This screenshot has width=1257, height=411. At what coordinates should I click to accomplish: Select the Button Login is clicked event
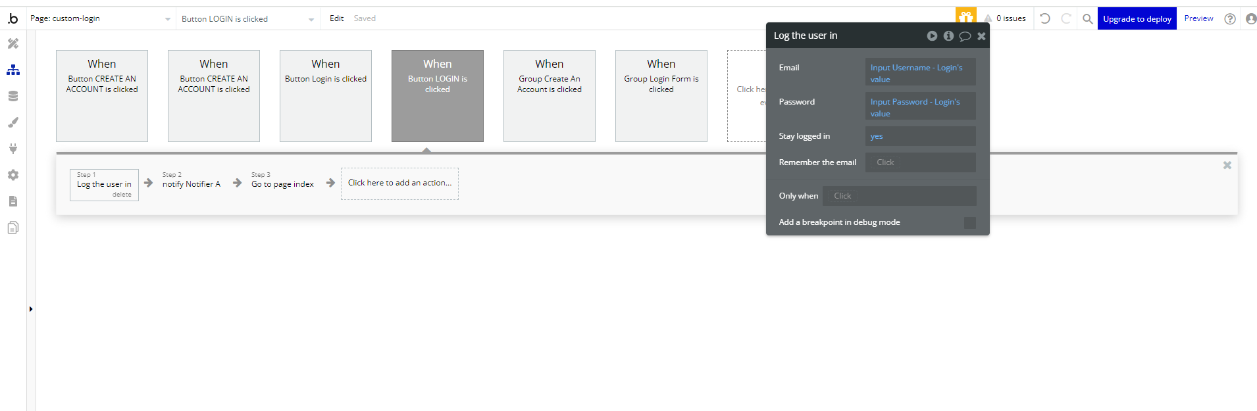(x=326, y=96)
